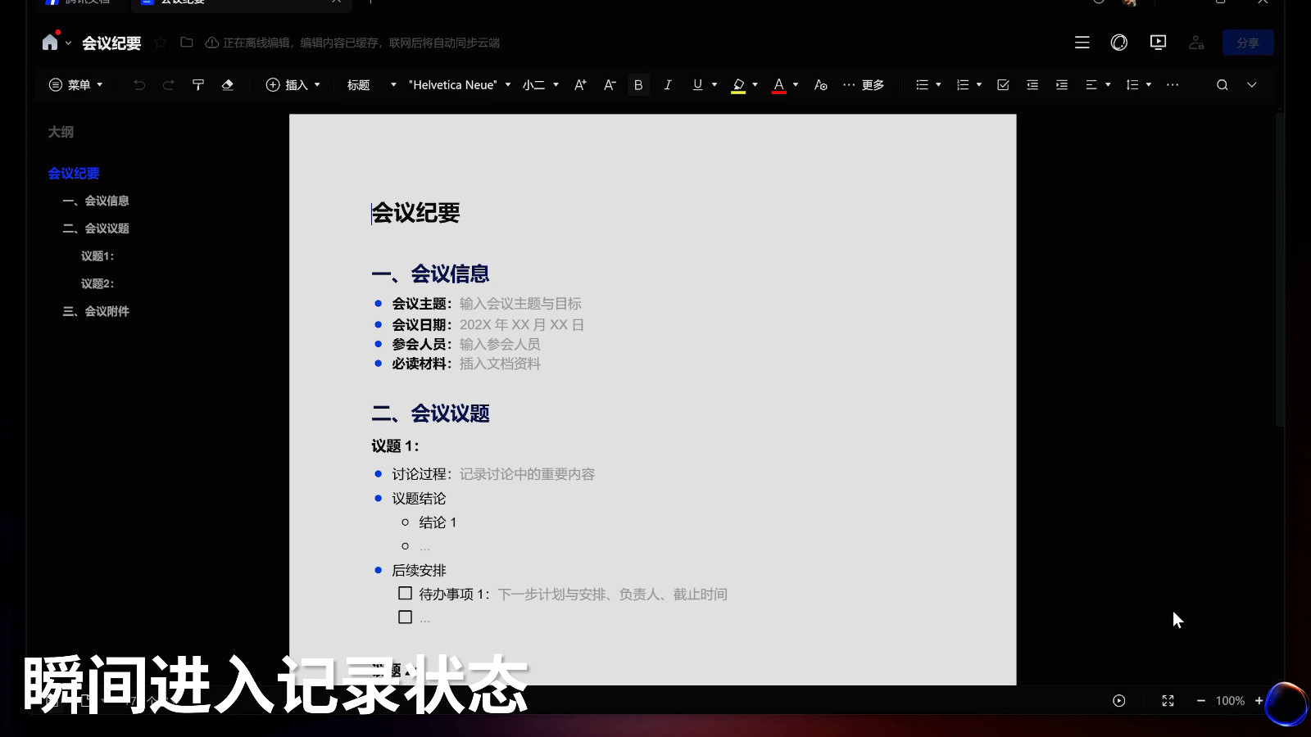Toggle bold formatting

[x=638, y=85]
